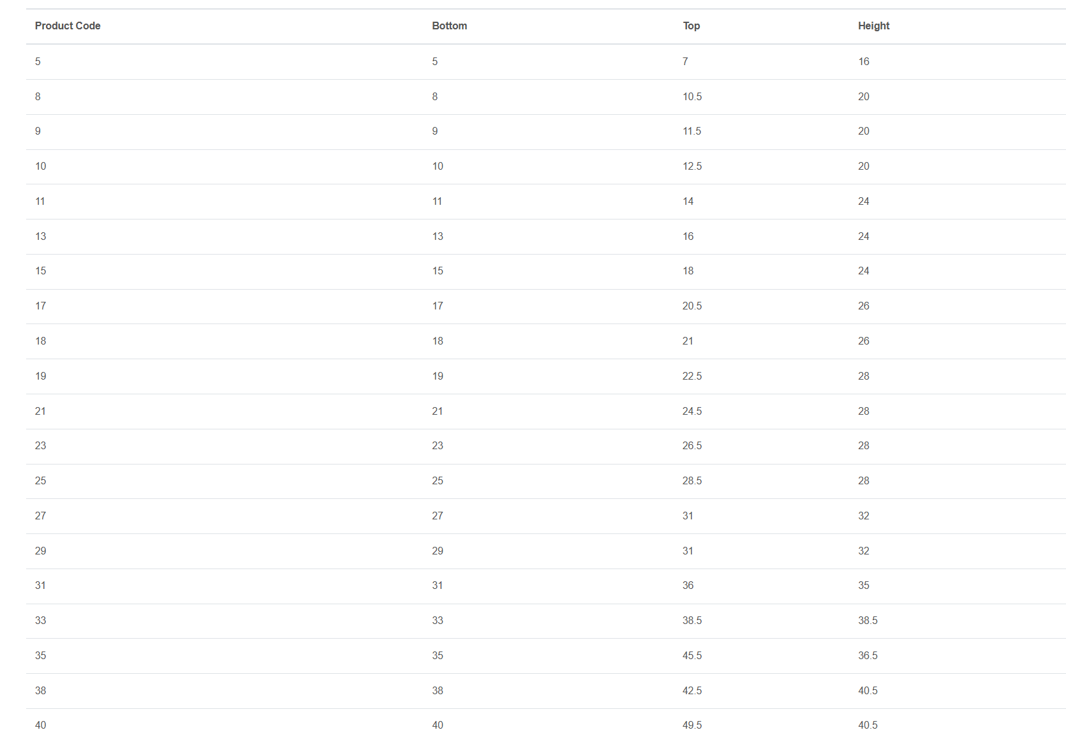Select Height cell 38.5 in row 33

tap(868, 621)
